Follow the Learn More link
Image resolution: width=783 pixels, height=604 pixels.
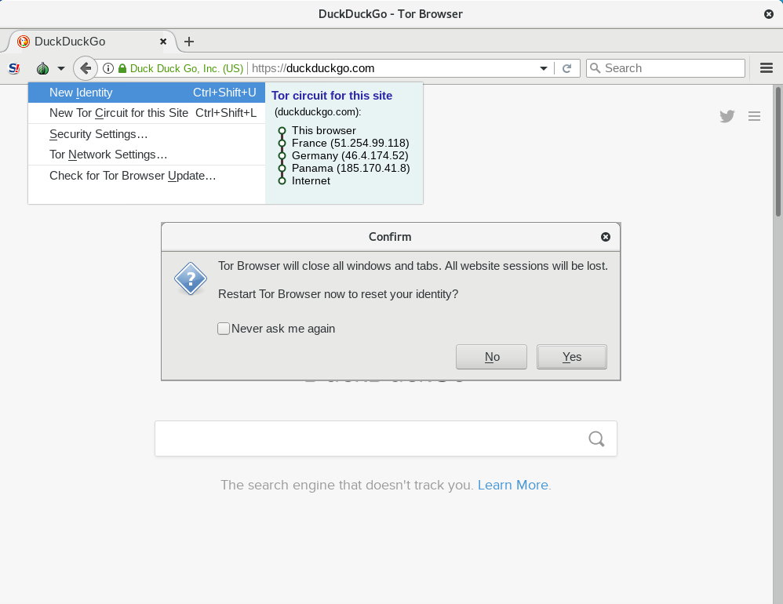point(513,486)
